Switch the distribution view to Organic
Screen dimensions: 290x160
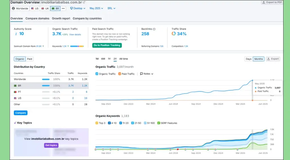[20, 59]
